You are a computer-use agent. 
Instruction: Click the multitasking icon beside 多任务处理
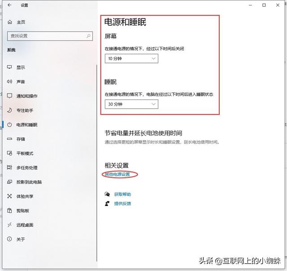pyautogui.click(x=9, y=167)
